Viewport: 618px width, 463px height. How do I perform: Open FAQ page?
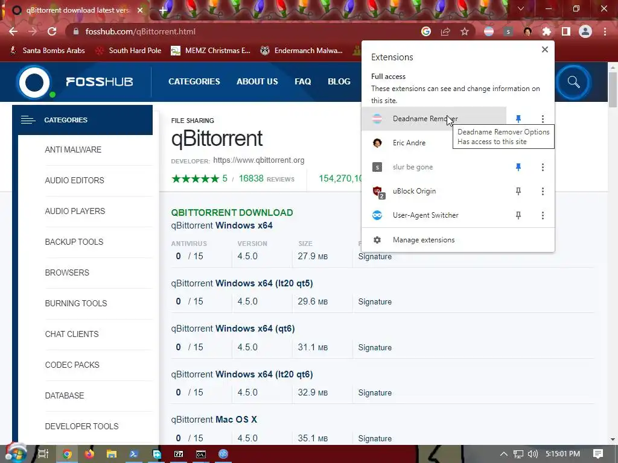click(x=303, y=81)
